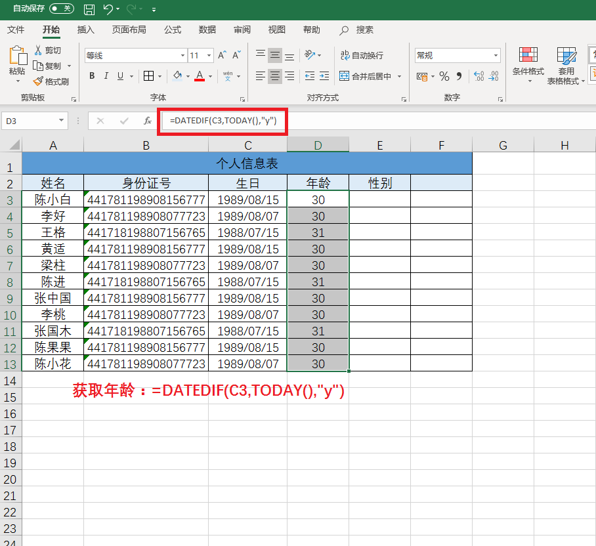Open 套用表格格式 table format
The width and height of the screenshot is (596, 546).
click(x=566, y=66)
